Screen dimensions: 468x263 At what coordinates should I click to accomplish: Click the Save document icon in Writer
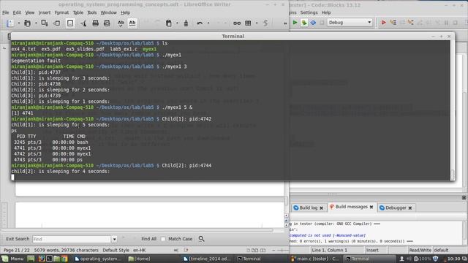pos(45,23)
